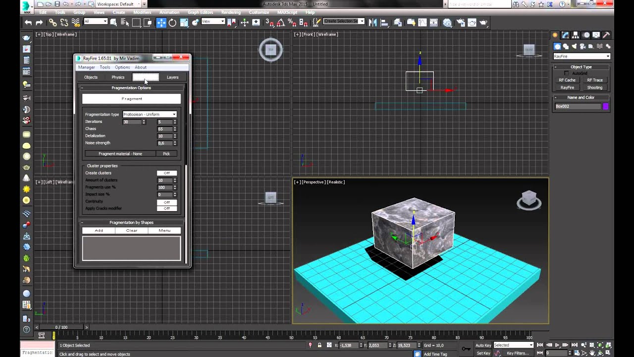The image size is (634, 357).
Task: Activate the Select and Move tool
Action: click(x=161, y=22)
